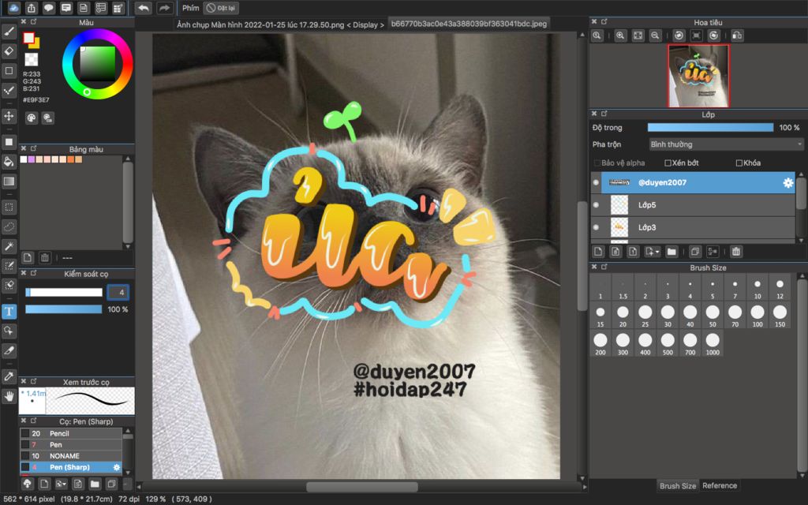The width and height of the screenshot is (808, 505).
Task: Flip canvas view in navigator panel
Action: [738, 36]
